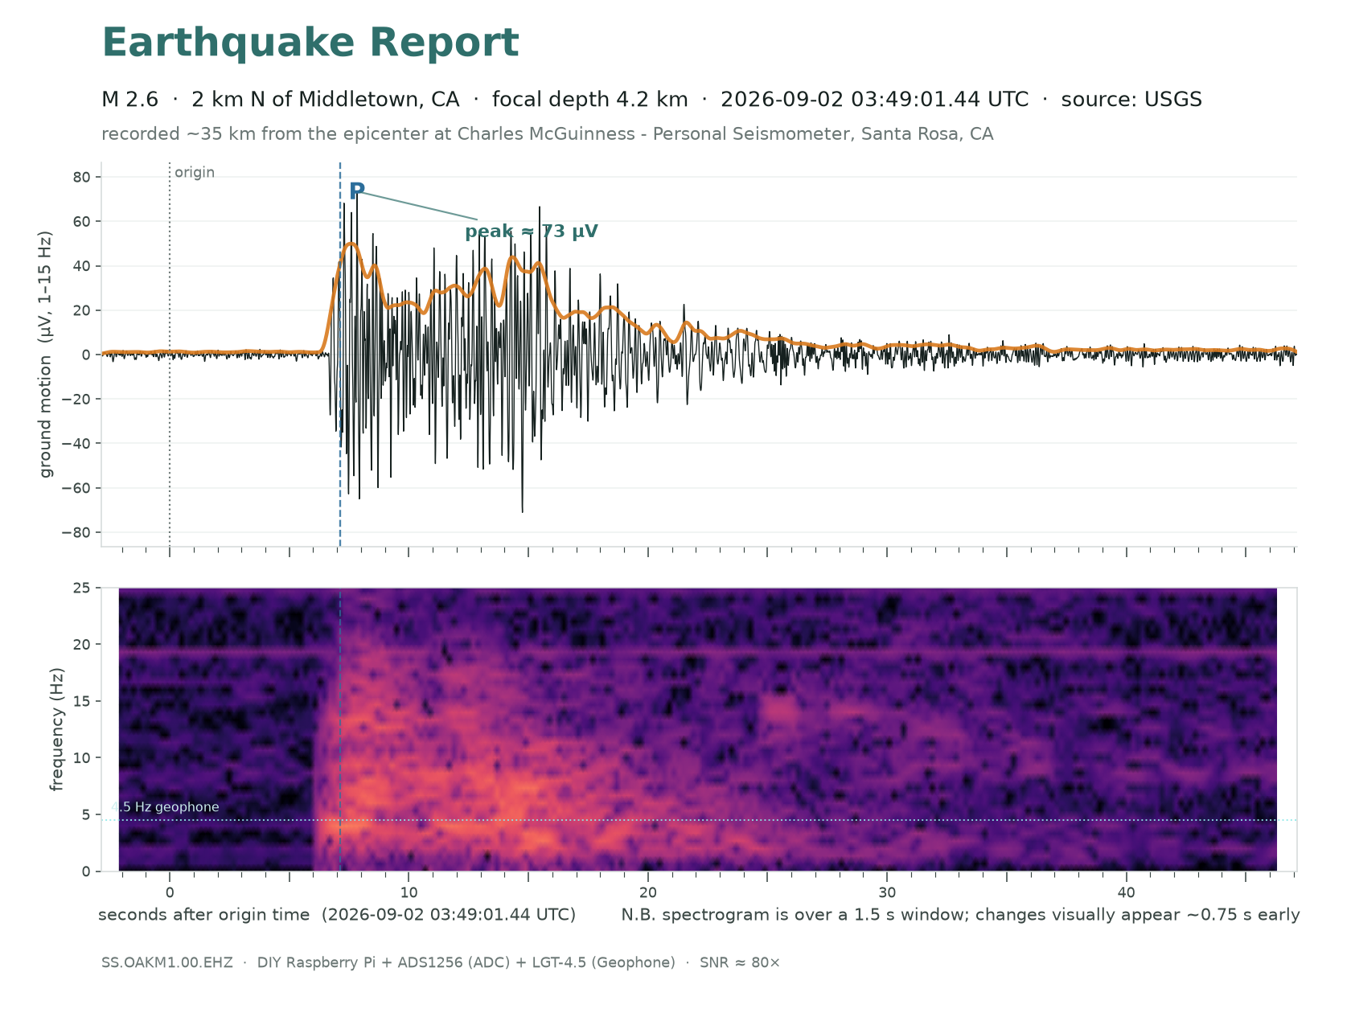Click the '4.5 Hz geophone' label
Image resolution: width=1351 pixels, height=1013 pixels.
click(x=165, y=807)
